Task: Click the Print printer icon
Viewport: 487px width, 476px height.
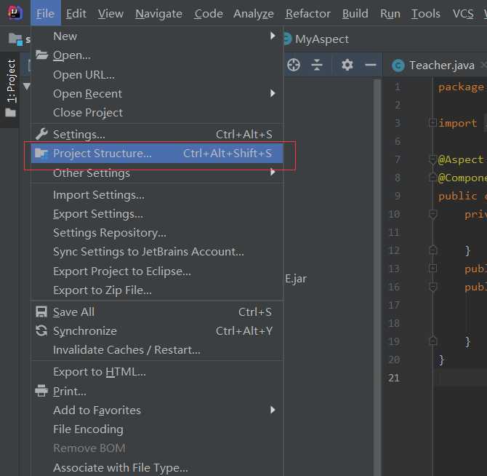Action: (x=41, y=391)
